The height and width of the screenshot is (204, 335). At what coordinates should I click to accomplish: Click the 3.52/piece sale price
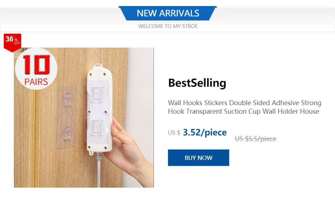(205, 133)
